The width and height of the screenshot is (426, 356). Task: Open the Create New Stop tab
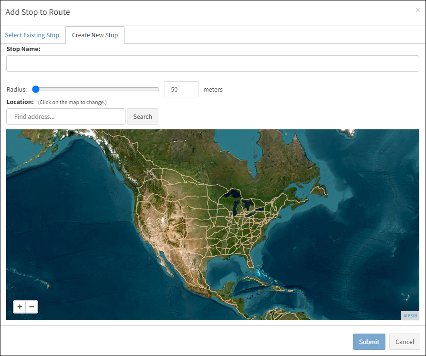click(95, 35)
